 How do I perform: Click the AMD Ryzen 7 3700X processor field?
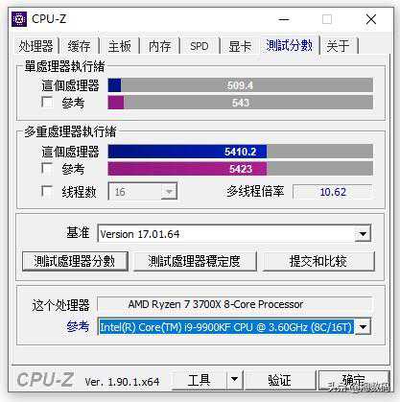(234, 304)
